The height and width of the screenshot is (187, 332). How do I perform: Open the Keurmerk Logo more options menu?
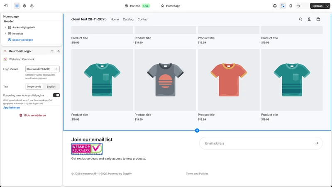click(x=53, y=51)
